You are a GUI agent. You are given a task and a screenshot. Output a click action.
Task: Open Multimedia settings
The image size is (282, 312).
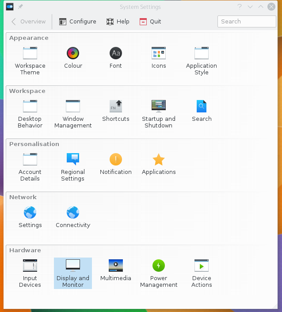(116, 270)
